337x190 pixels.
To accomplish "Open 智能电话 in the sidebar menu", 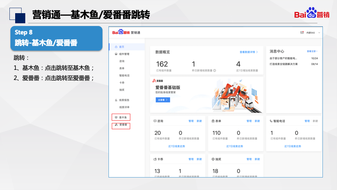I will [x=124, y=76].
